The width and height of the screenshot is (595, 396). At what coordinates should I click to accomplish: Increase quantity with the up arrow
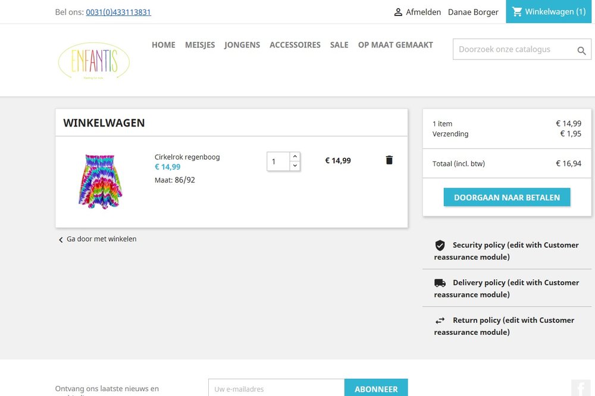point(295,156)
